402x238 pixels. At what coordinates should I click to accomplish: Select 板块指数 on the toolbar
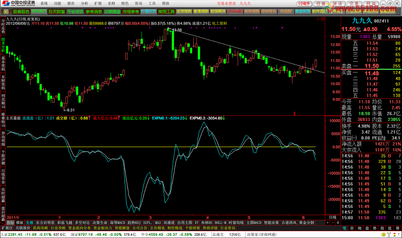click(252, 11)
